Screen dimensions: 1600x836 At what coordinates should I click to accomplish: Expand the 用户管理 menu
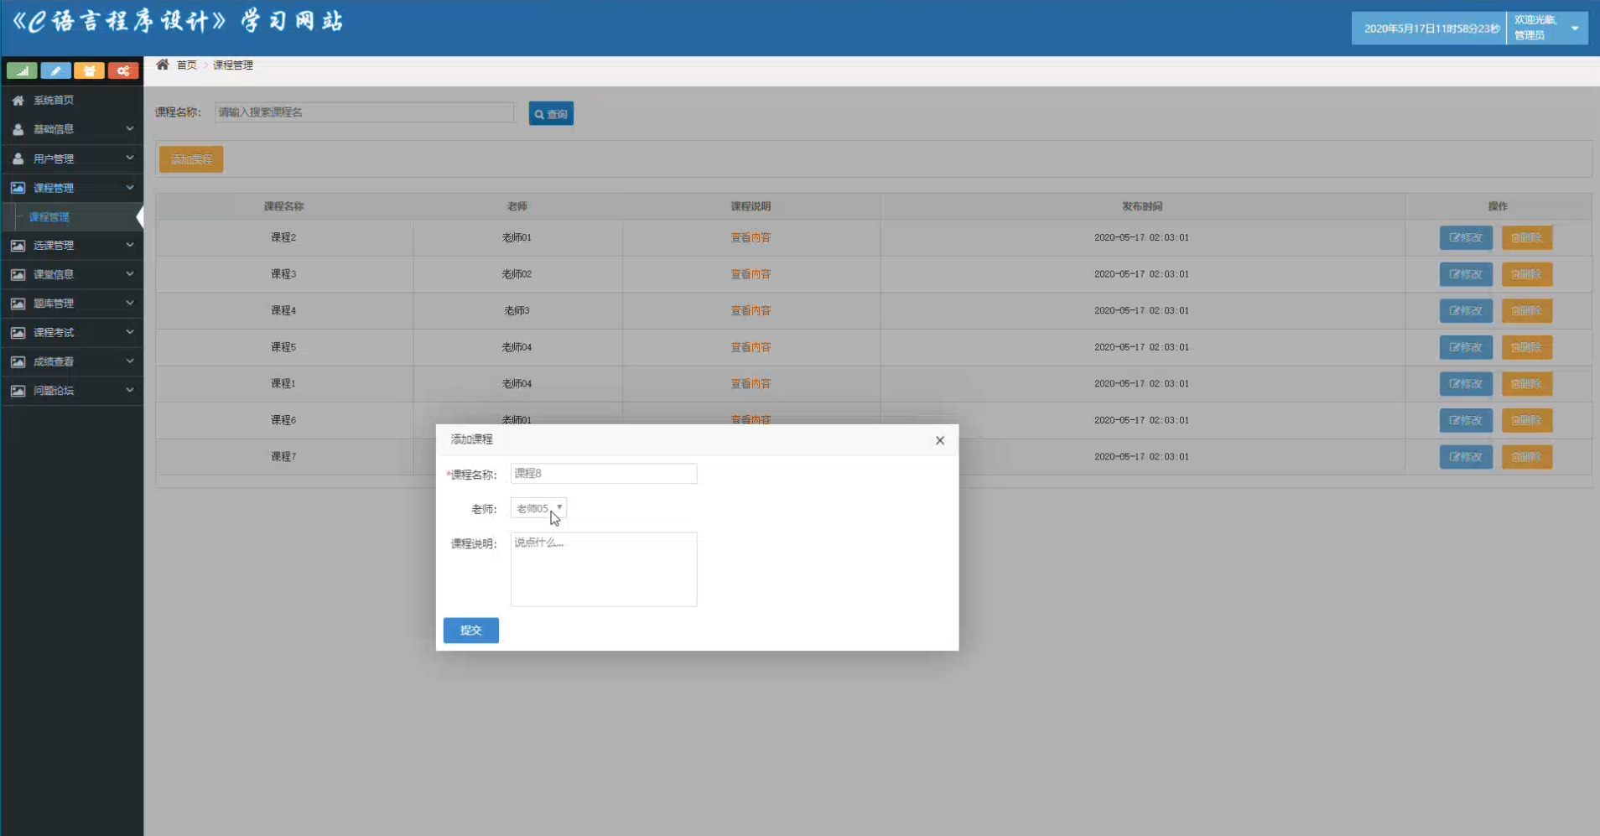click(72, 158)
